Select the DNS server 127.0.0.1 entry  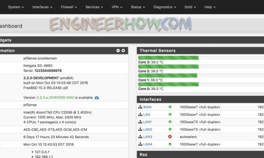[x=42, y=152]
